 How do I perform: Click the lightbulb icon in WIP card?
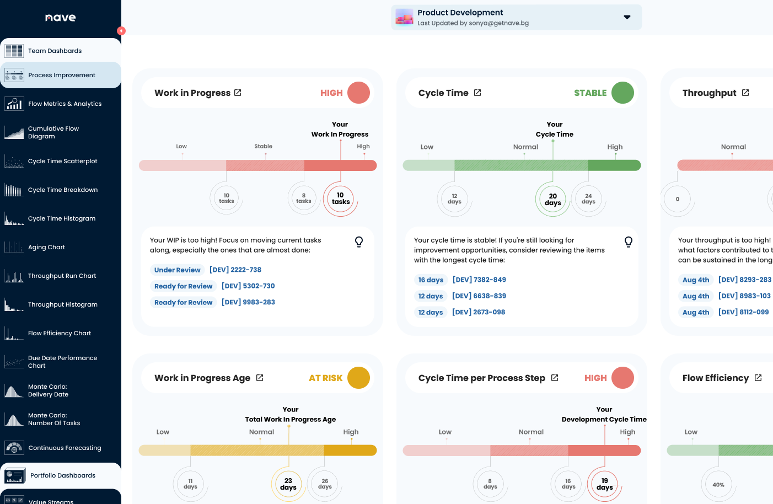(359, 242)
